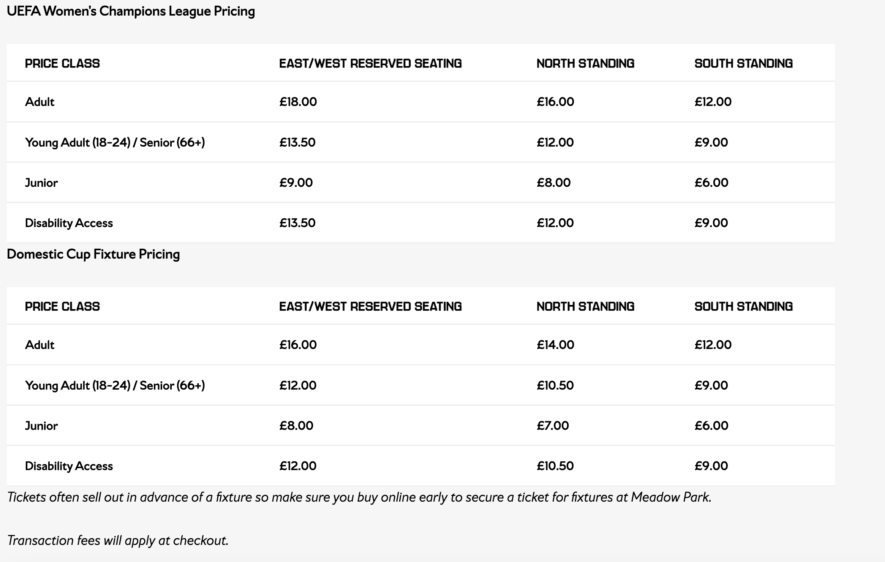Click the £14.00 Adult North Standing price
Viewport: 885px width, 562px height.
(555, 345)
